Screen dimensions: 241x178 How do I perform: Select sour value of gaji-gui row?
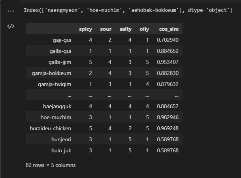click(x=110, y=40)
